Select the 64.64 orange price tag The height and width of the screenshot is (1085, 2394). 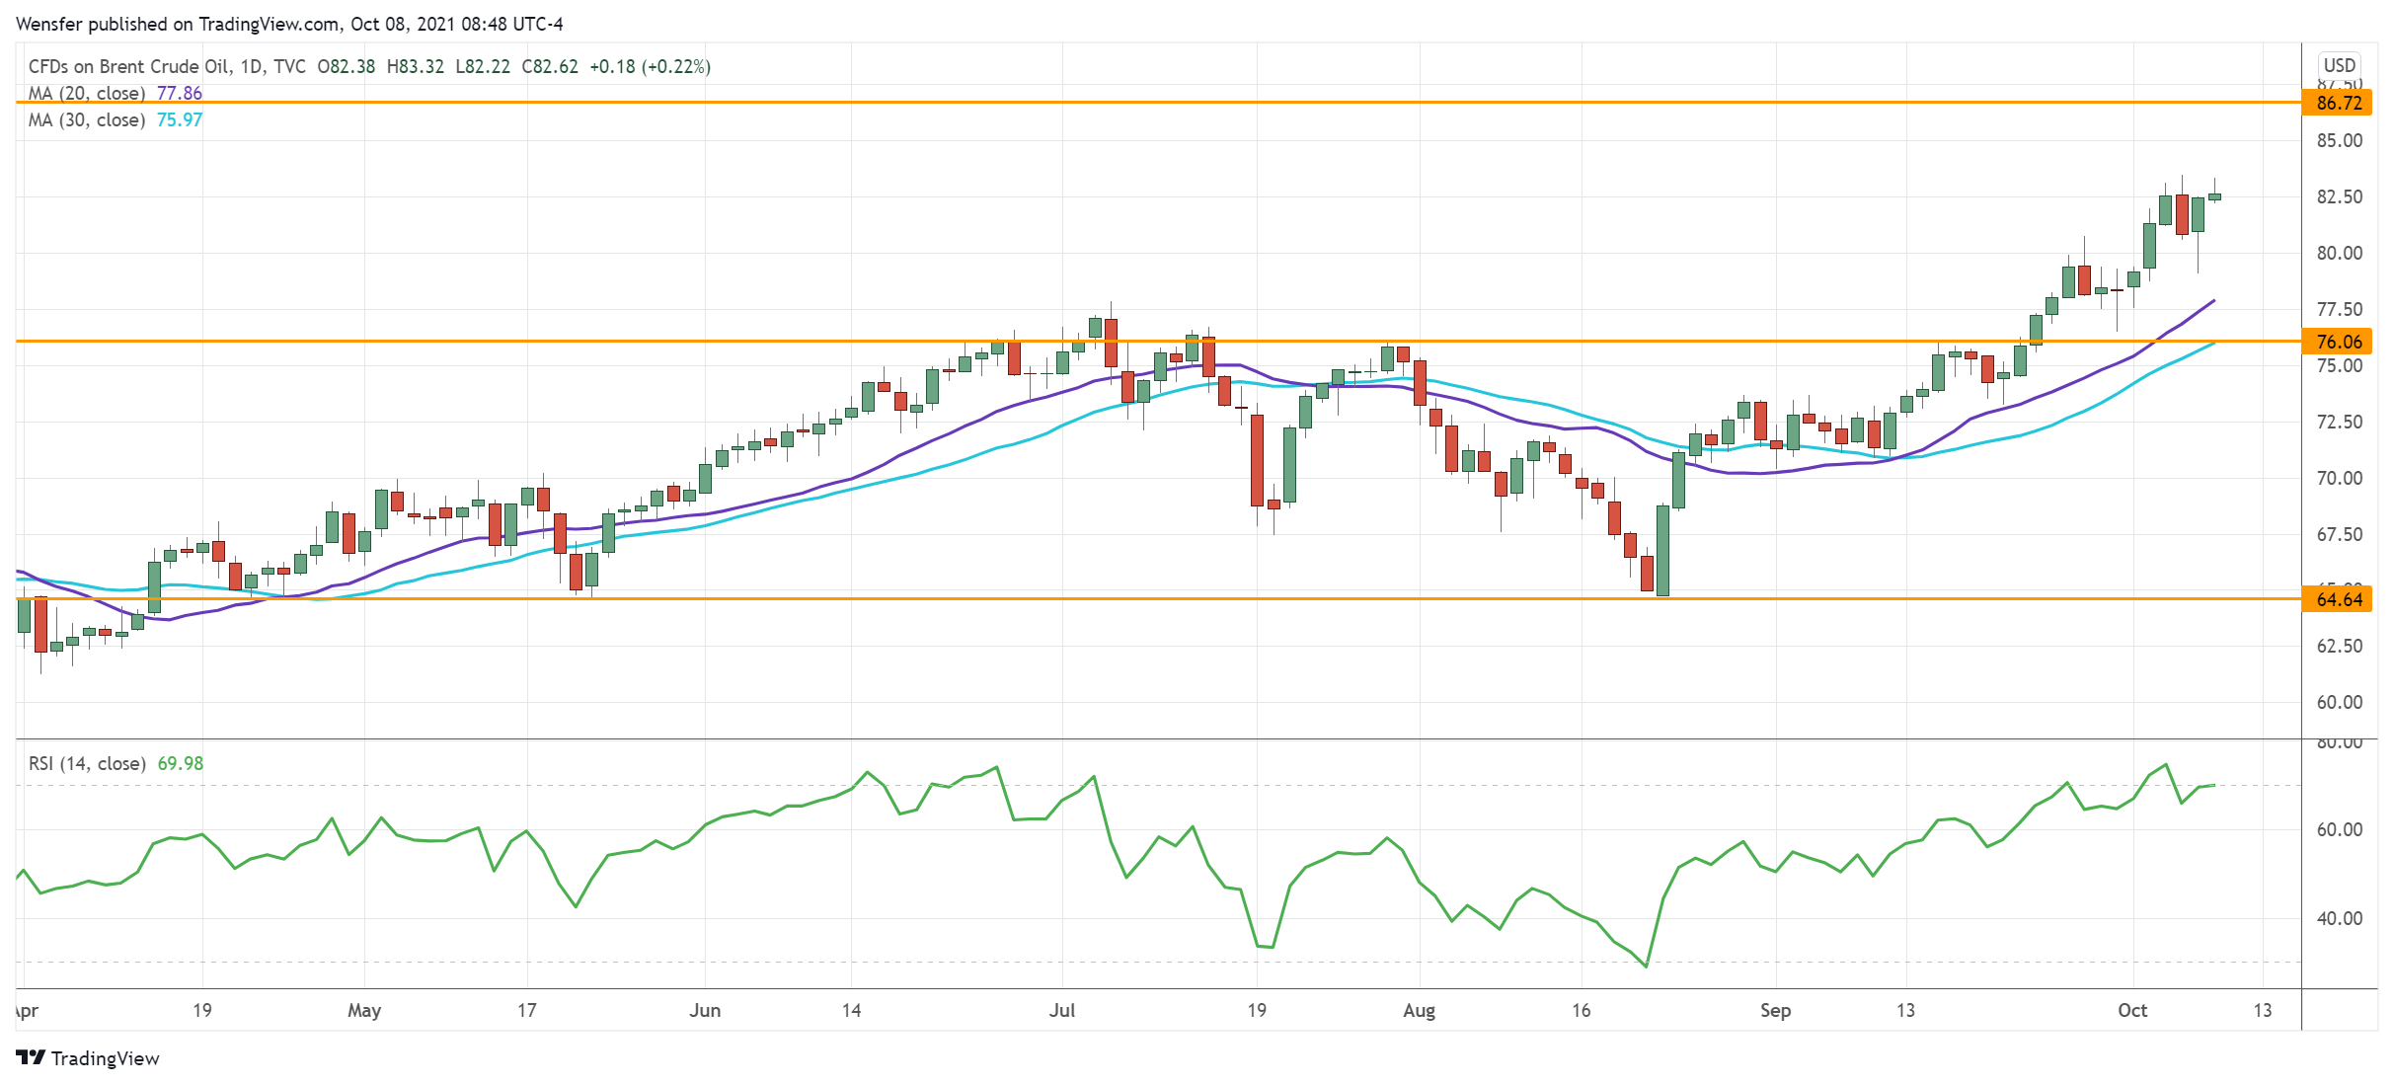click(x=2337, y=599)
